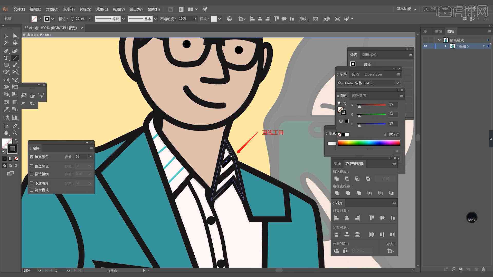Open Adobe Stock St icon
This screenshot has height=277, width=493.
pyautogui.click(x=181, y=9)
